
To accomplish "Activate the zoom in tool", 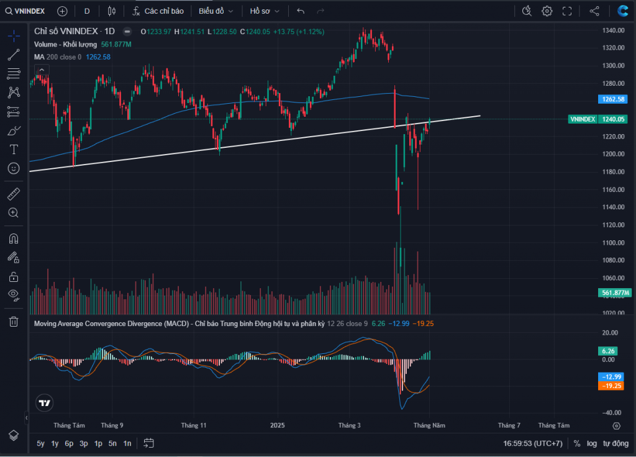I will (14, 213).
